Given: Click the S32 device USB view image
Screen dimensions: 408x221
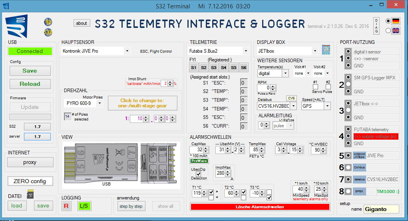Looking at the screenshot, I should pyautogui.click(x=101, y=162).
